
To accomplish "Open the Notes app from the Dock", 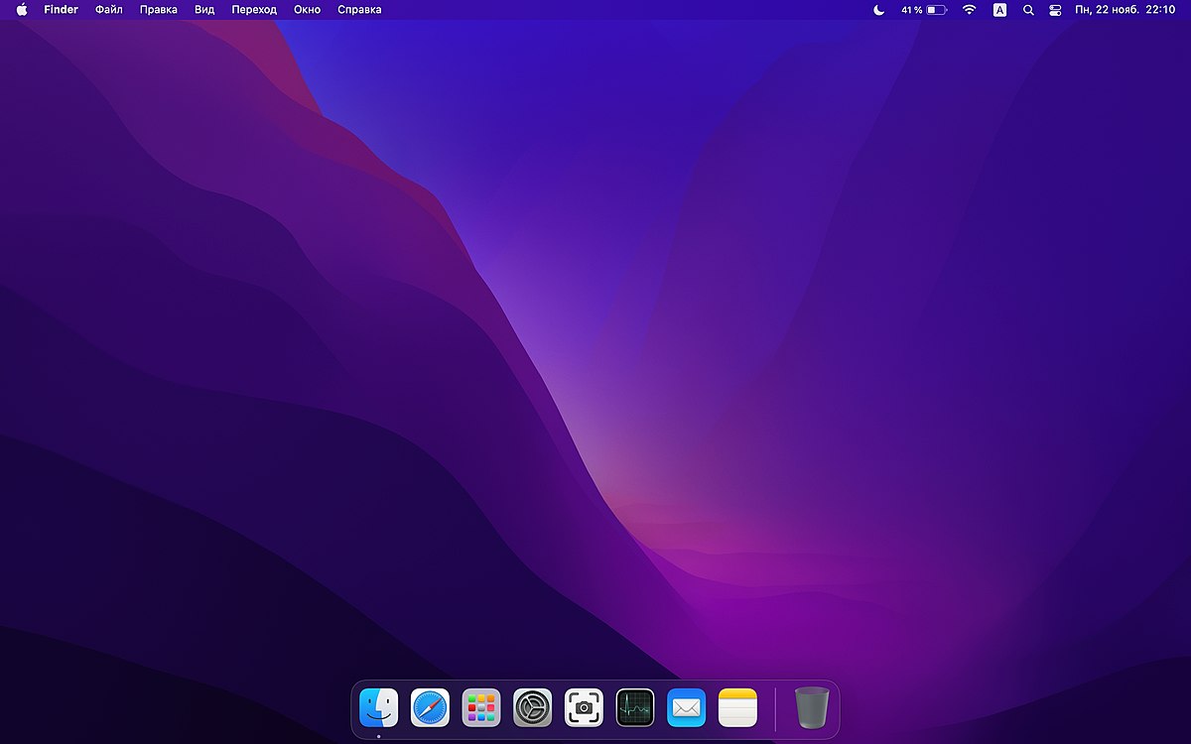I will coord(737,707).
